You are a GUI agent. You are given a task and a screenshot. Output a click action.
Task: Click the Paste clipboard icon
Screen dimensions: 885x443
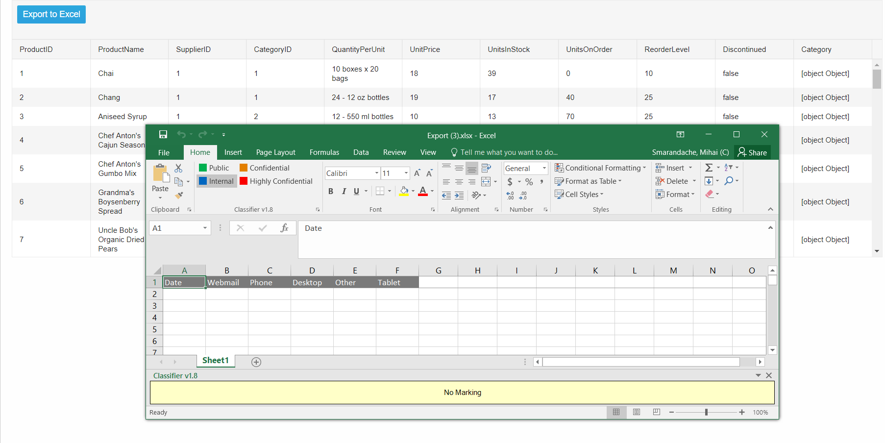tap(160, 173)
